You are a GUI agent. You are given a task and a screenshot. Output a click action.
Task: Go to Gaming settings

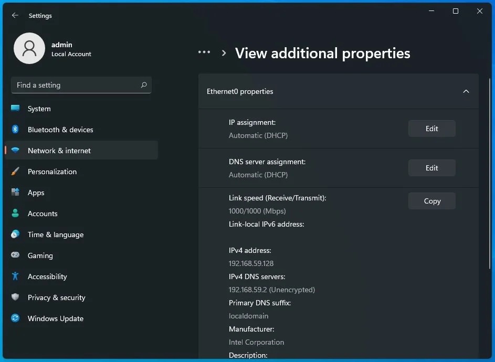[x=81, y=255]
